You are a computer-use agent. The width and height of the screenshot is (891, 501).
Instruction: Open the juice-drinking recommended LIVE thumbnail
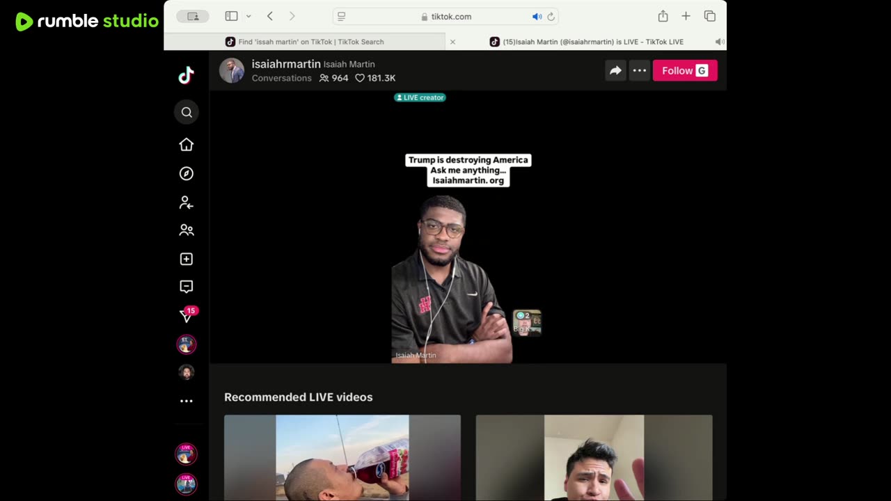point(342,458)
